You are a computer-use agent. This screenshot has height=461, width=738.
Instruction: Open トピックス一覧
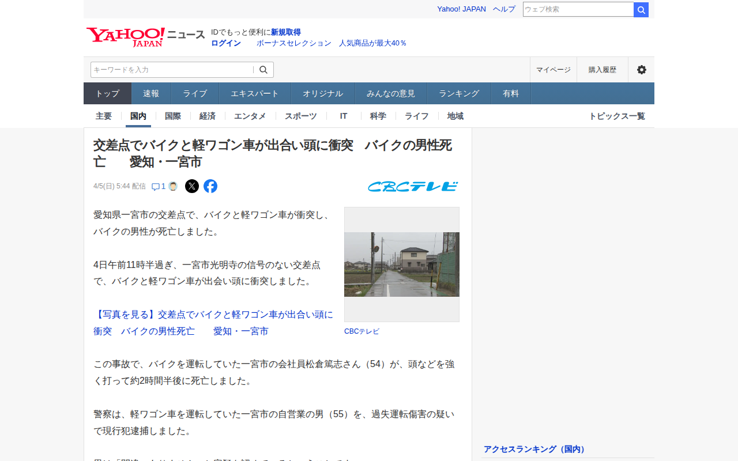click(x=617, y=116)
